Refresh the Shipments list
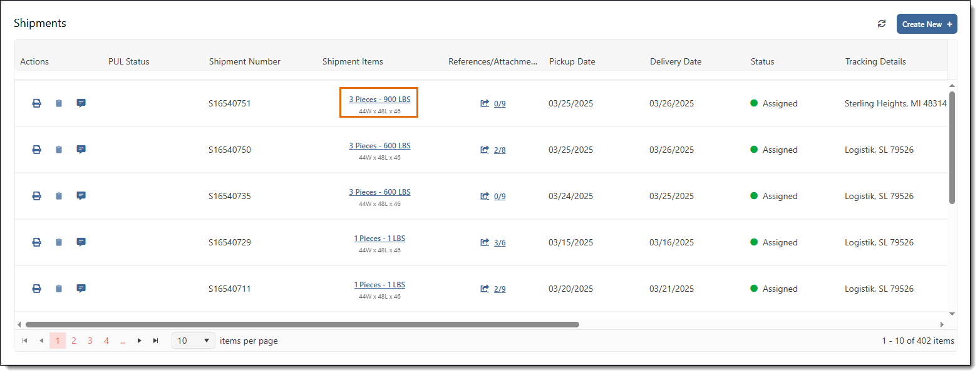 (x=882, y=24)
